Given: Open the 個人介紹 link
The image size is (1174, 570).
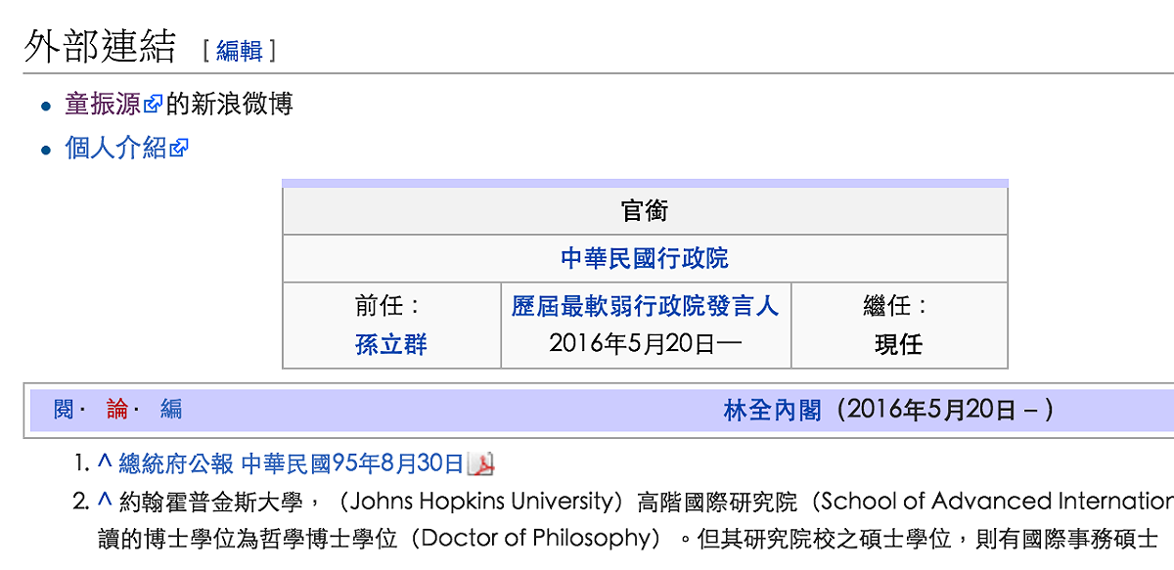Looking at the screenshot, I should [x=115, y=149].
